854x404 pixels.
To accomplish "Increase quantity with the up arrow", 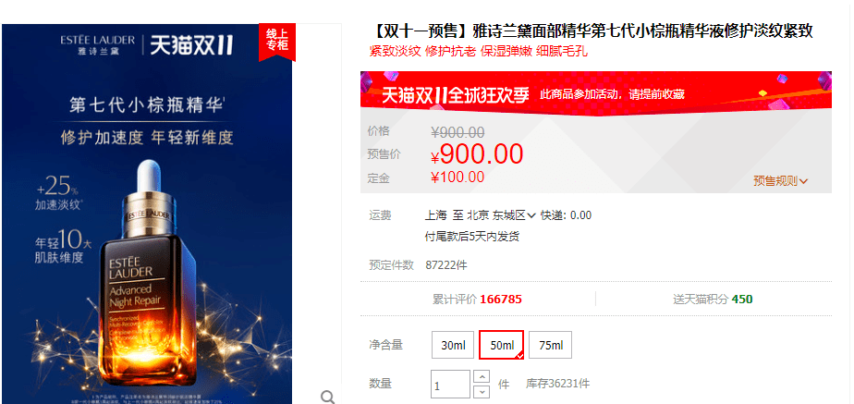I will click(482, 377).
